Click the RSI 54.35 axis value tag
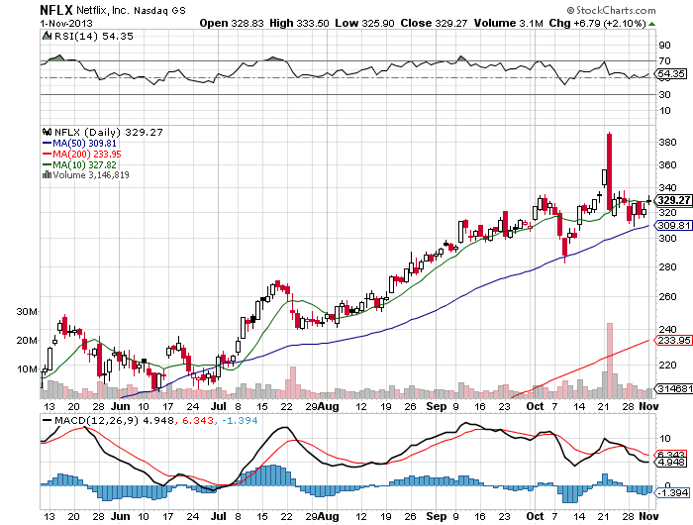The image size is (693, 525). coord(671,74)
